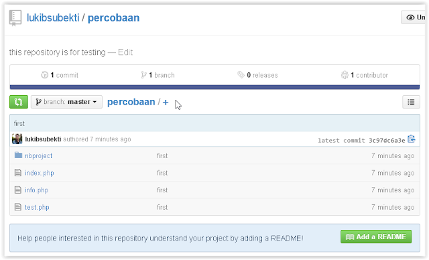Click lukibsubekti commit author name
429x260 pixels.
[43, 139]
